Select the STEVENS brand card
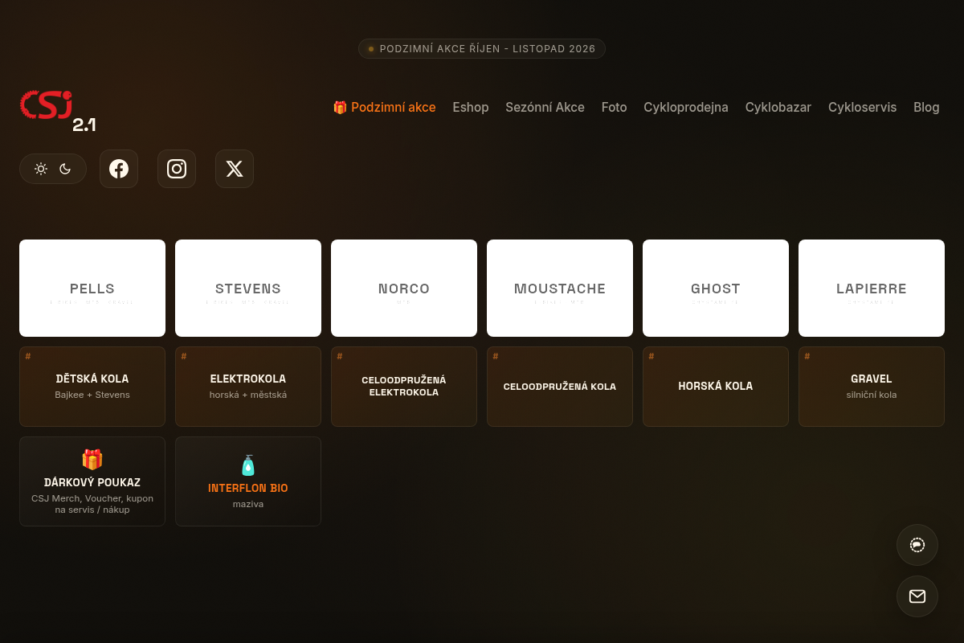This screenshot has height=643, width=964. point(248,289)
